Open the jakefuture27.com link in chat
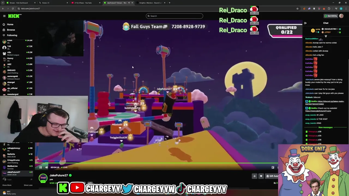The image size is (349, 196). (x=318, y=111)
